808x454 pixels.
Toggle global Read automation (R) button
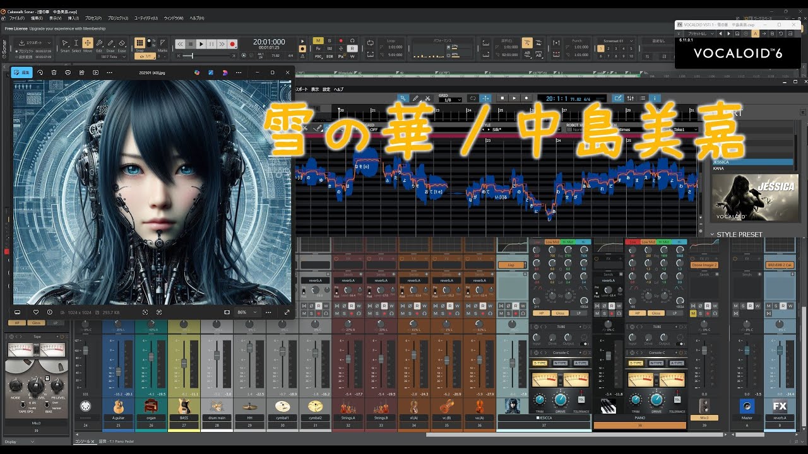pyautogui.click(x=352, y=49)
